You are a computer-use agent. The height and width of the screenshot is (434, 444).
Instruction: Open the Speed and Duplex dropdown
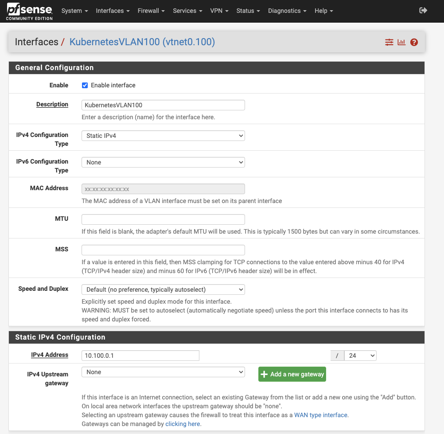point(163,289)
